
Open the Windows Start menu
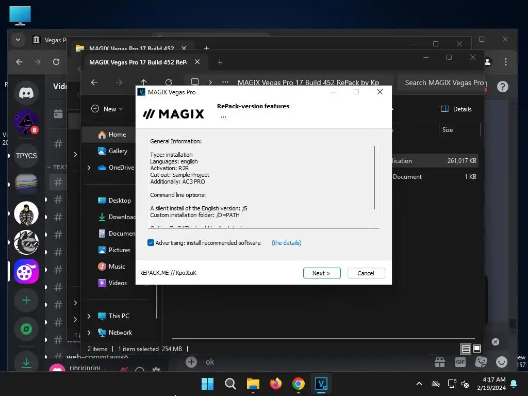pos(207,384)
